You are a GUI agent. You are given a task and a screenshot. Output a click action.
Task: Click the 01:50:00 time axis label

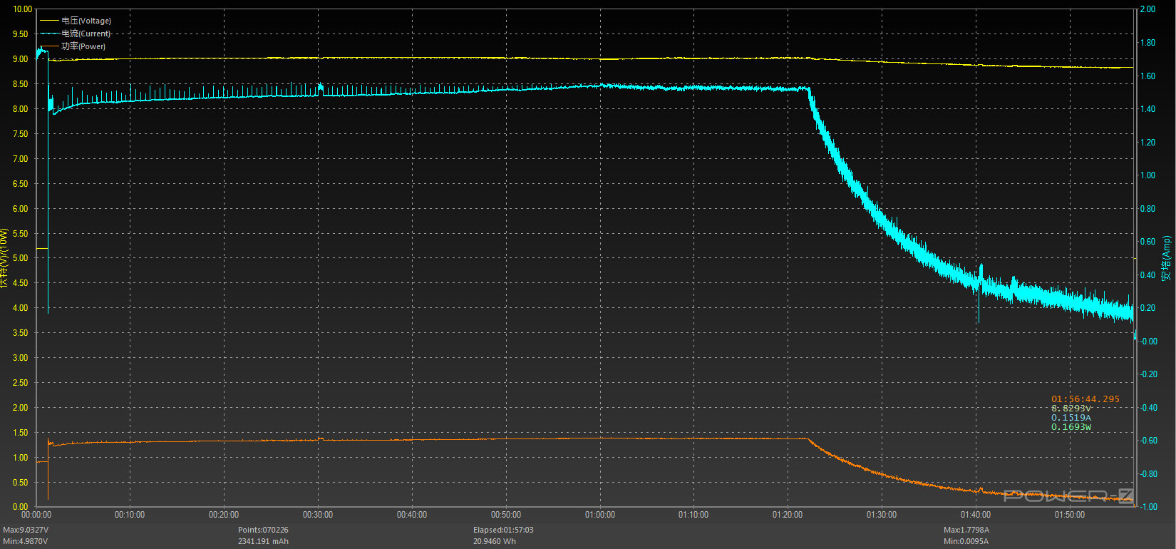[1070, 515]
